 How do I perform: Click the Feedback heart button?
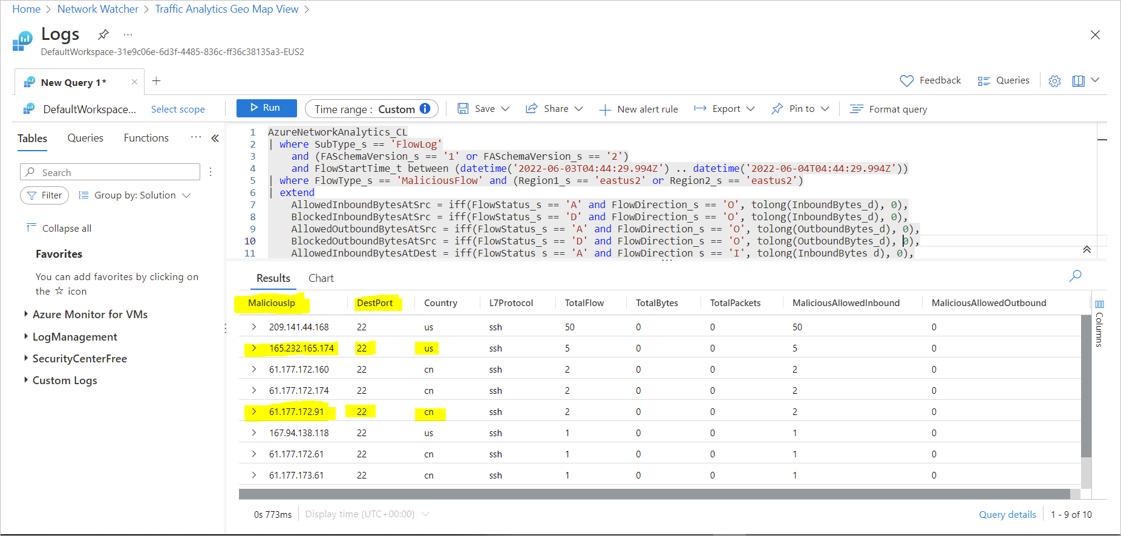tap(930, 80)
